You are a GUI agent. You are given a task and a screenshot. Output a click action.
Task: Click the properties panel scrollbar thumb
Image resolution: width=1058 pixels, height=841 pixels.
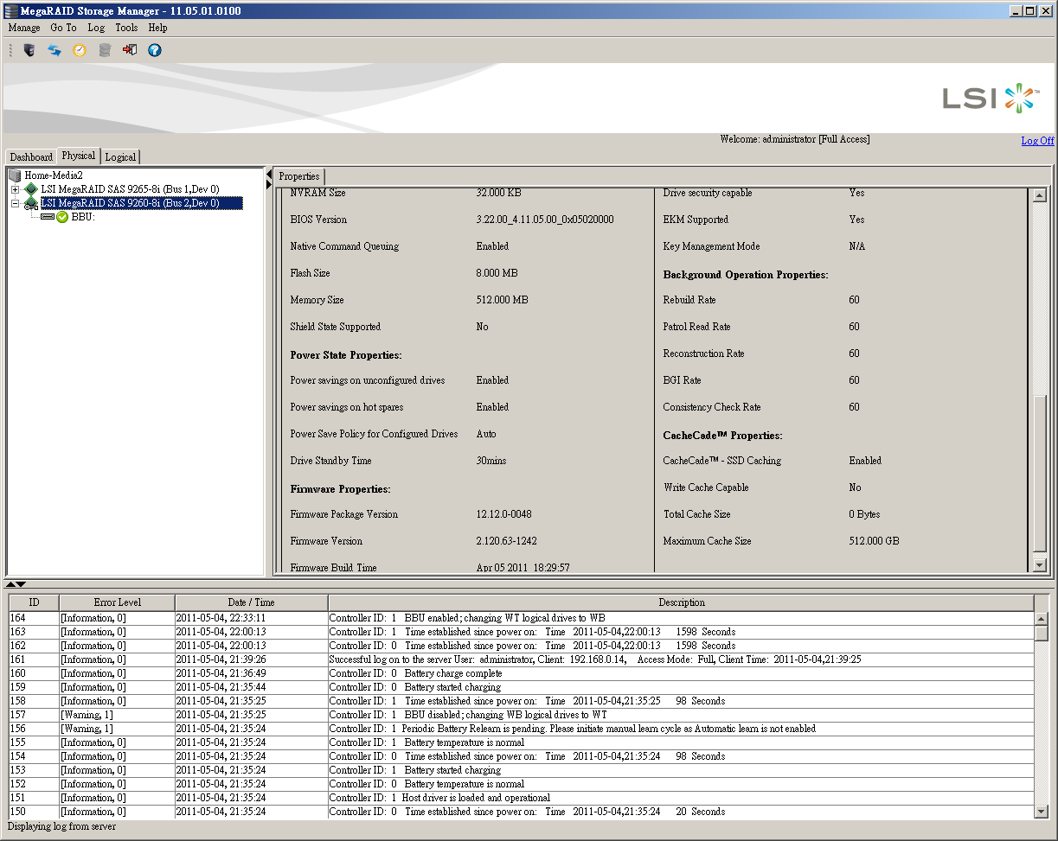pyautogui.click(x=1040, y=473)
